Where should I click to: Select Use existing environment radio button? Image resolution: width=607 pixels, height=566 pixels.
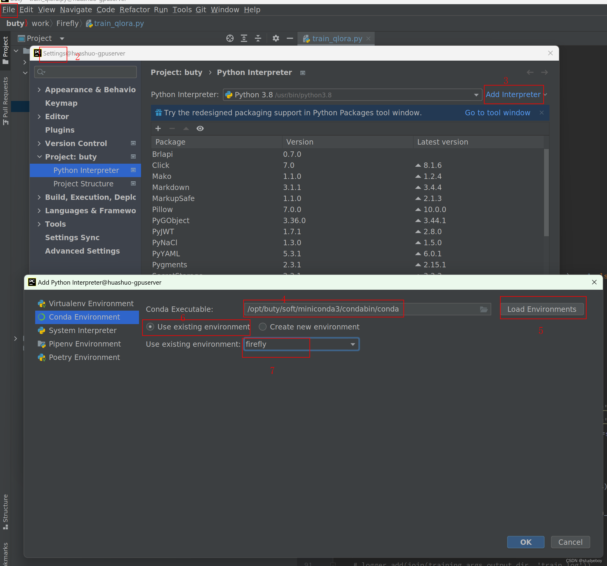point(150,326)
